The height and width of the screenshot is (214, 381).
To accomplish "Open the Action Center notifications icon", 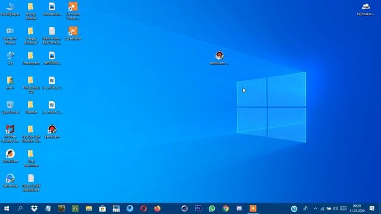I will (371, 209).
